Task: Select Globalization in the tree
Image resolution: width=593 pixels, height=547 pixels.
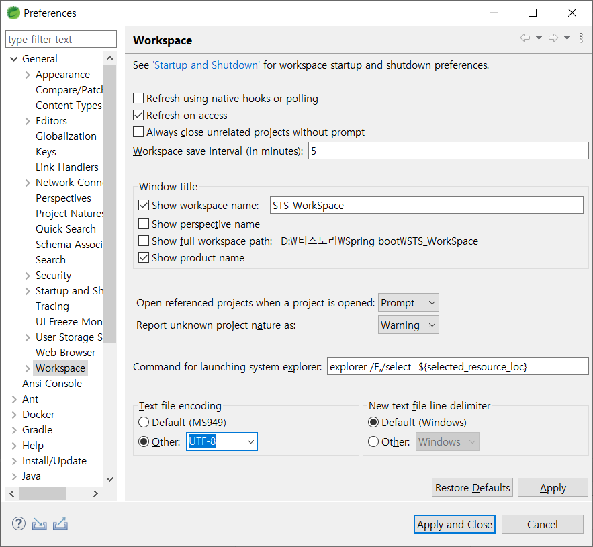Action: pyautogui.click(x=66, y=136)
